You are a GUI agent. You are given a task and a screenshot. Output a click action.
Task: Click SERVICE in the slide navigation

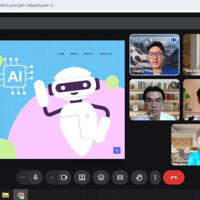coord(74,54)
